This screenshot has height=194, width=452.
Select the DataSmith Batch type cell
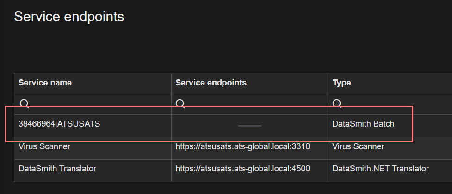pos(364,124)
